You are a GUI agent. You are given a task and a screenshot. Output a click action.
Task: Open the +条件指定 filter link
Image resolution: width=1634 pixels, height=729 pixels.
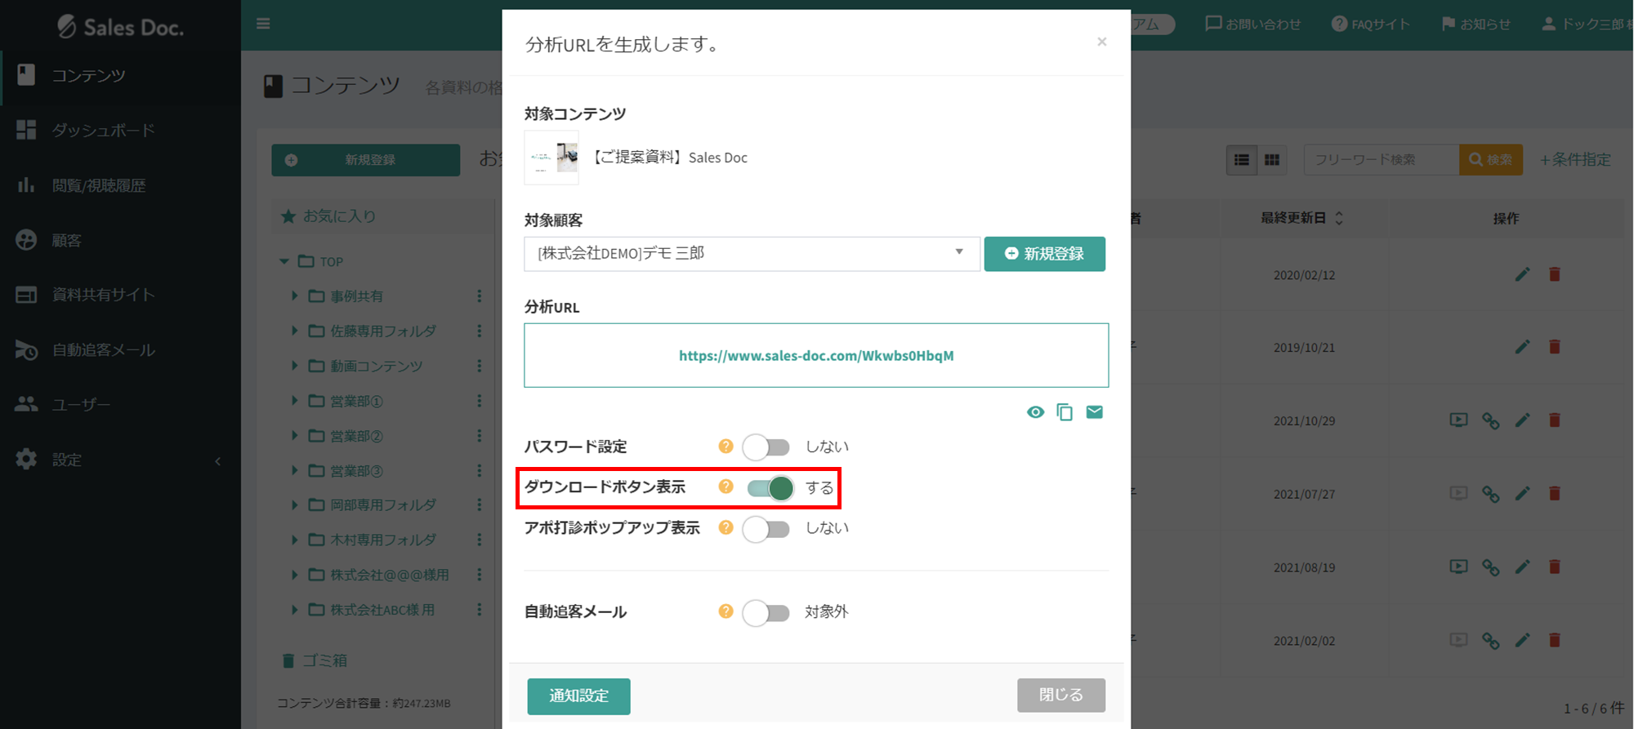[1575, 160]
